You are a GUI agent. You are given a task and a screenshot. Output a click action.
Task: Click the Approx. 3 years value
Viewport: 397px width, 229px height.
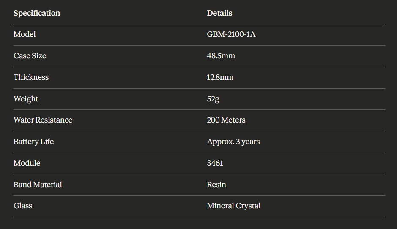coord(233,142)
